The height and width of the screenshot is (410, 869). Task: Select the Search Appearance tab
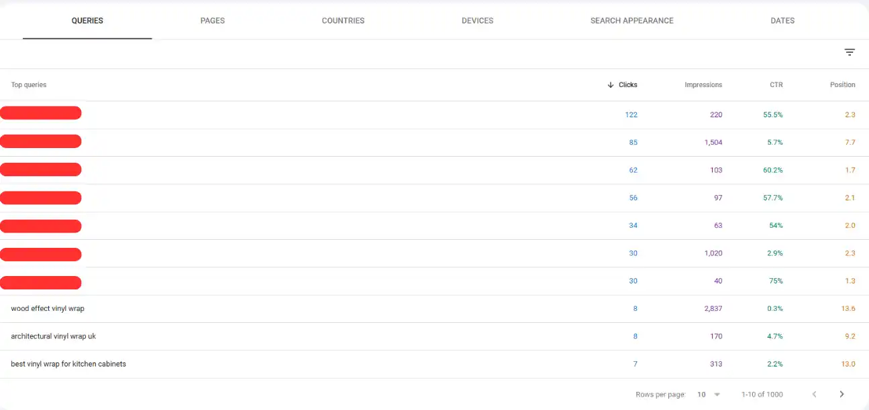coord(631,21)
